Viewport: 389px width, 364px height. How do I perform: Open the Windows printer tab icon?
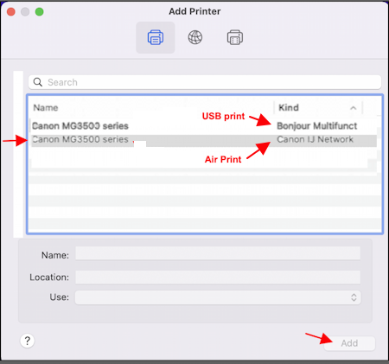tap(235, 37)
